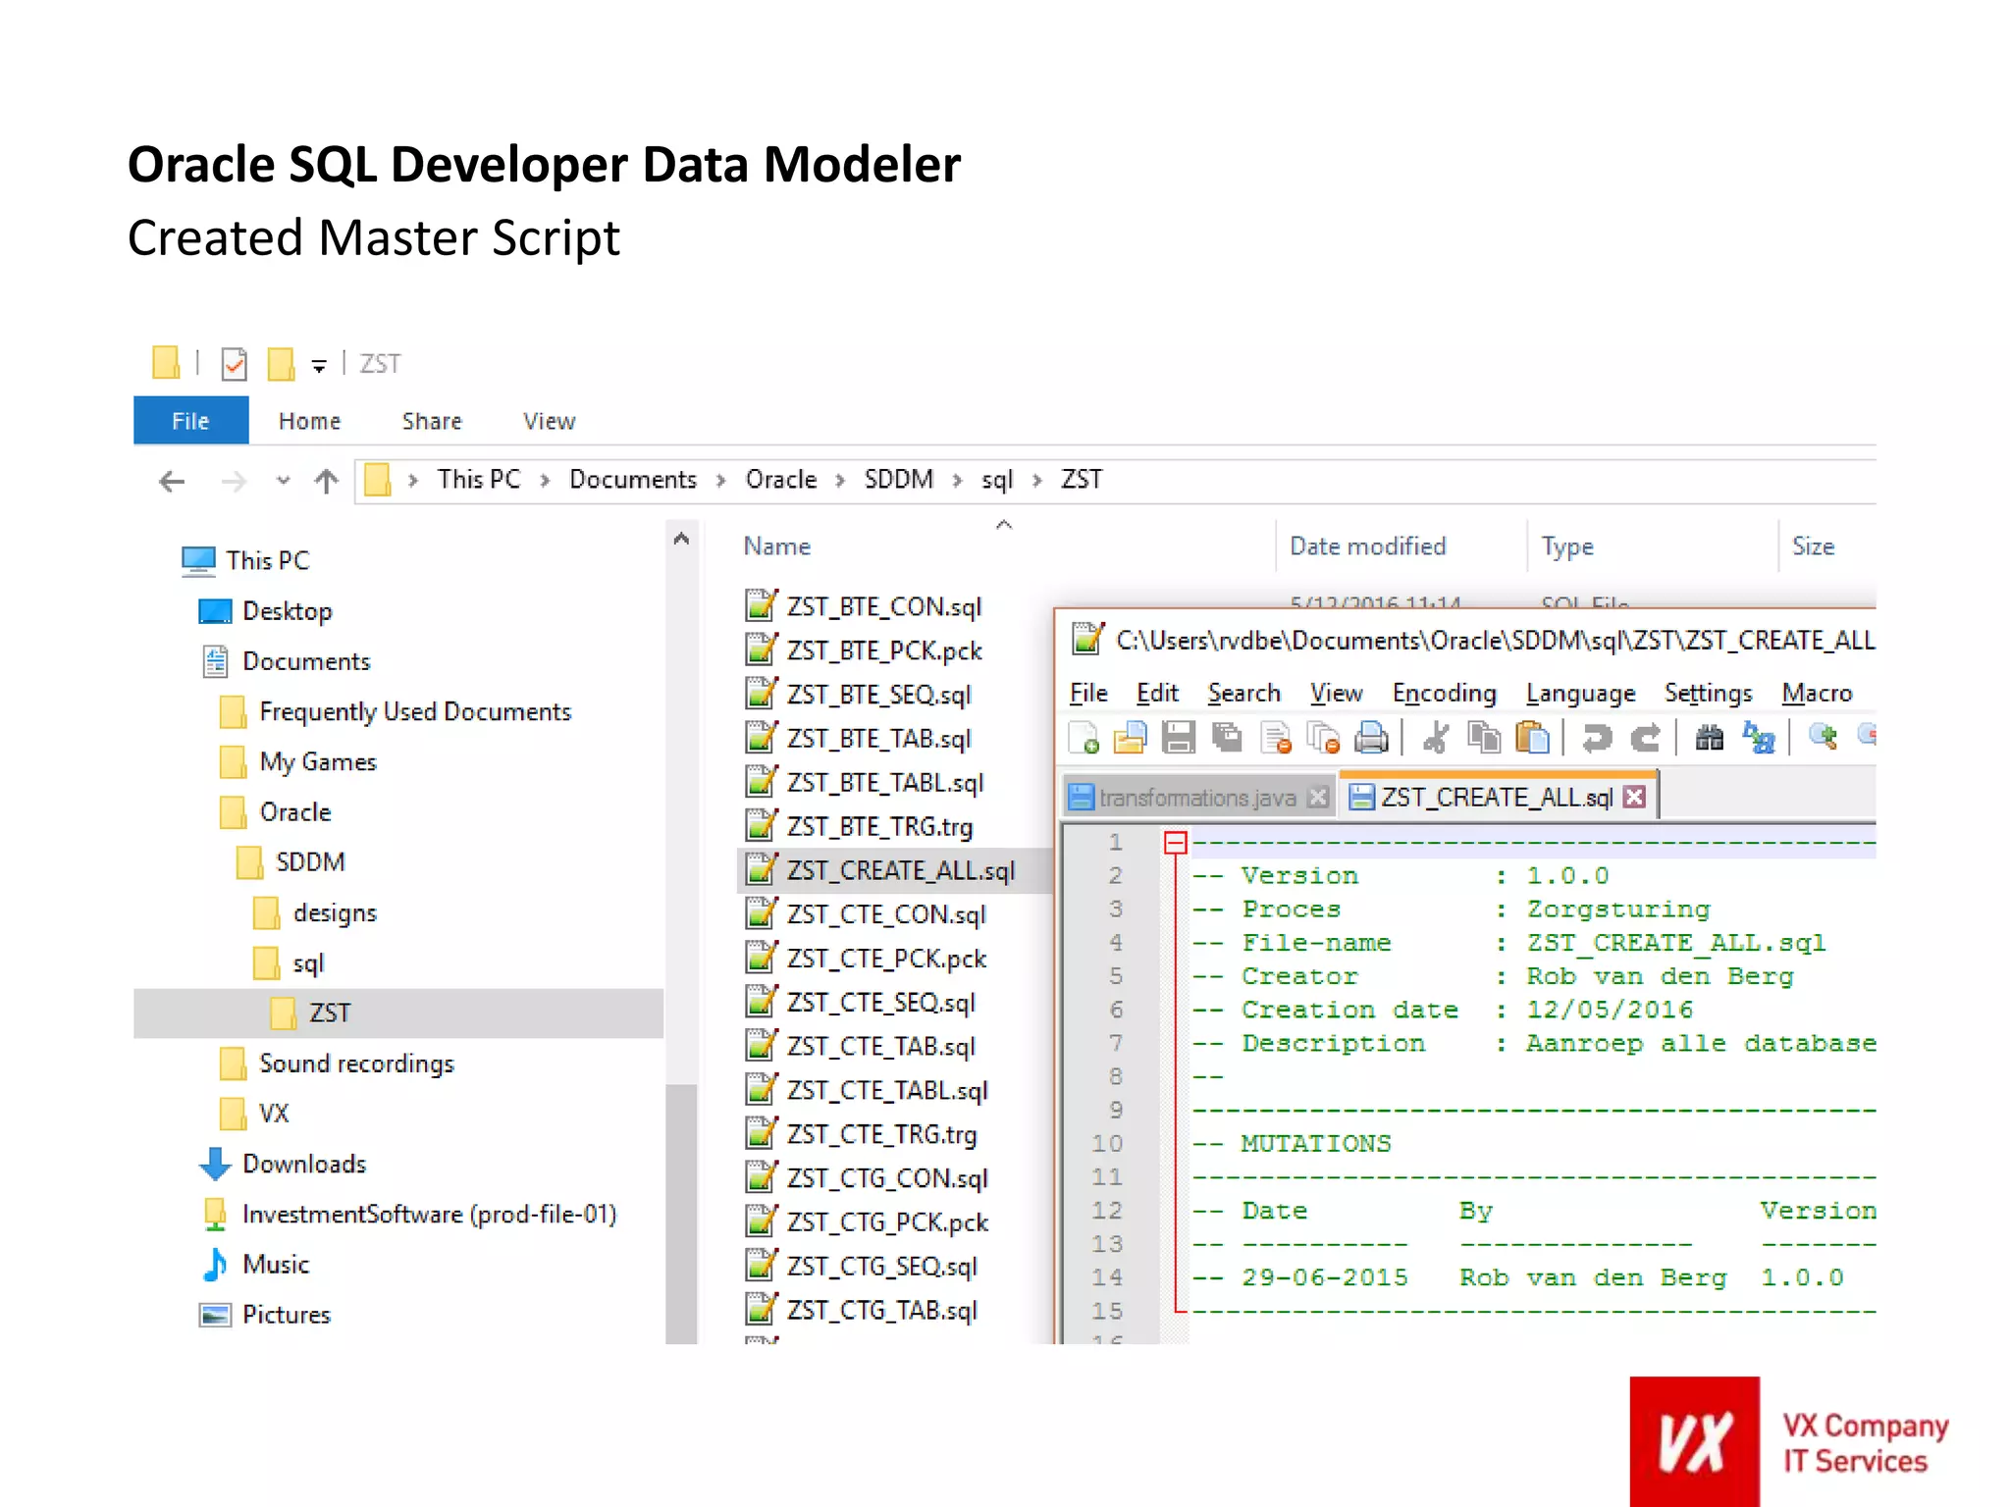Viewport: 2010px width, 1507px height.
Task: Click the Print icon in Notepad++ toolbar
Action: [1371, 737]
